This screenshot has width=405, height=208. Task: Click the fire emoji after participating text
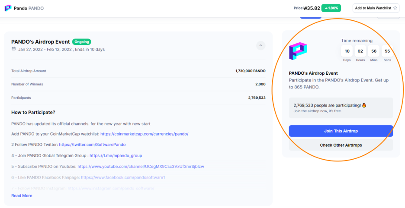click(x=364, y=105)
